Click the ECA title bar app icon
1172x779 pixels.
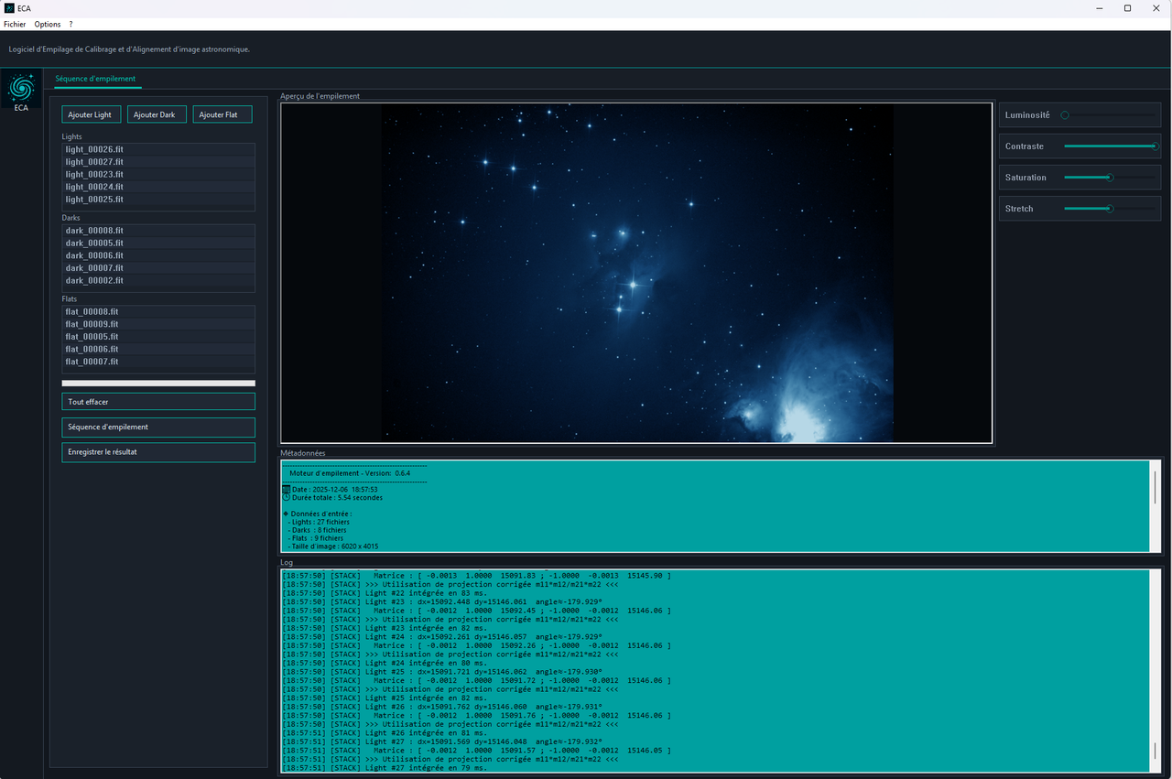pos(9,8)
